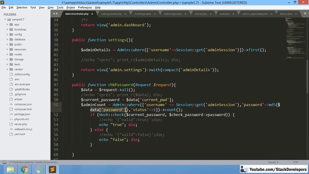Close the Frontlogin.php tab
The width and height of the screenshot is (309, 174).
pyautogui.click(x=154, y=14)
